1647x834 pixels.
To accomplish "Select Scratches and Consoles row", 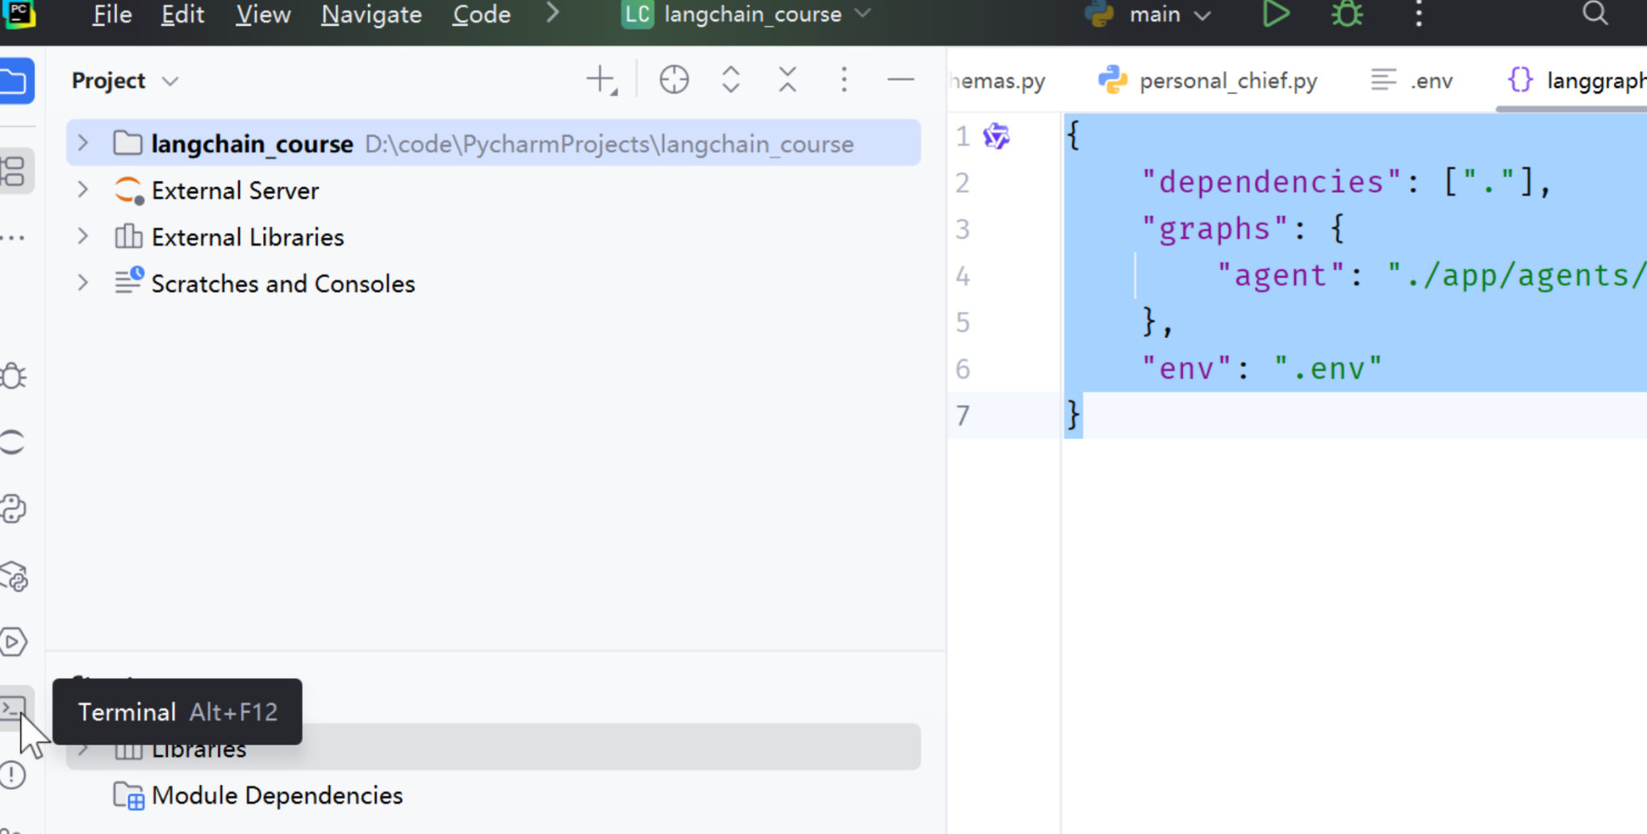I will pyautogui.click(x=493, y=283).
